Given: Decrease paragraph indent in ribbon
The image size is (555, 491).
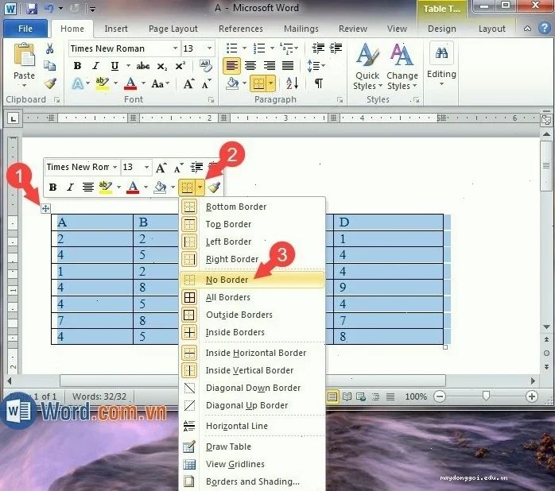Looking at the screenshot, I should click(x=318, y=48).
